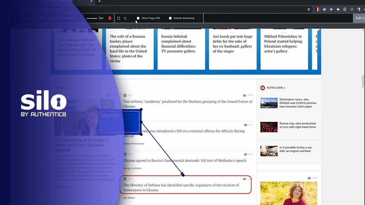Open bill on officials fleeing abroad article
Image resolution: width=365 pixels, height=205 pixels.
pyautogui.click(x=184, y=134)
